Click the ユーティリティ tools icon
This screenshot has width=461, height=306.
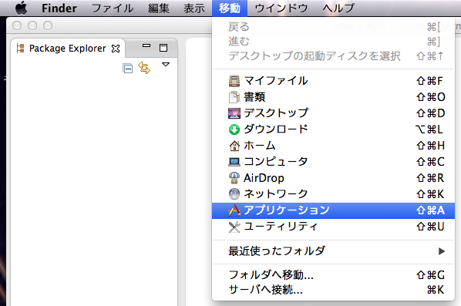pos(234,227)
